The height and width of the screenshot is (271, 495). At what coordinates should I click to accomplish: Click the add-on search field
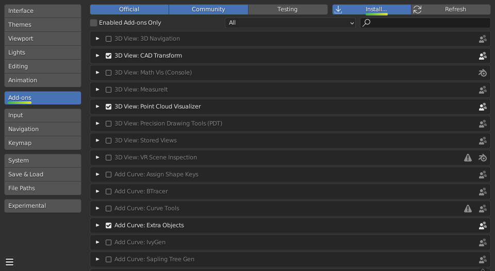click(x=425, y=23)
